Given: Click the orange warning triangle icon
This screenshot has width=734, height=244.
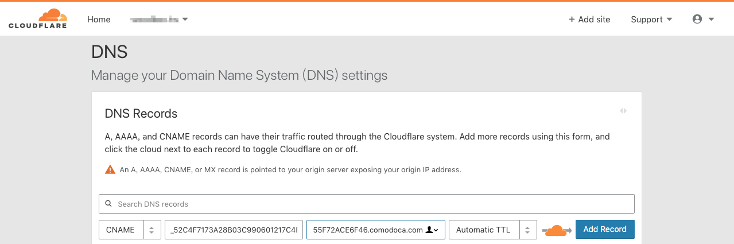Looking at the screenshot, I should 110,169.
